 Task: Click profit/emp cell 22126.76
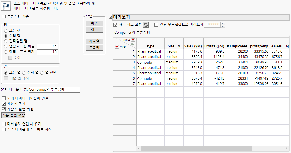click(259, 68)
